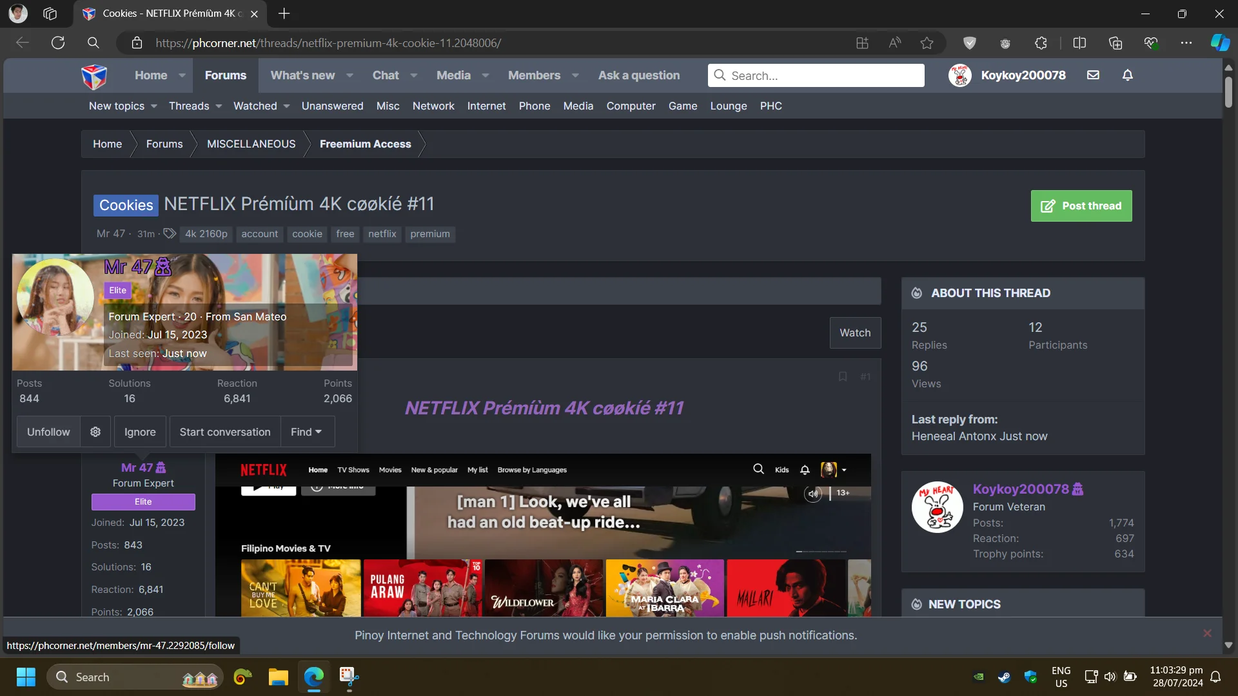Click the gear icon beside Unfollow
This screenshot has width=1238, height=696.
pos(95,432)
